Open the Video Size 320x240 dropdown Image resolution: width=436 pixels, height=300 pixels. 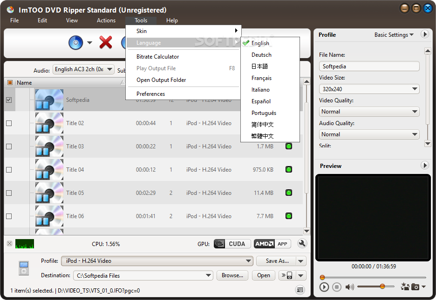tap(369, 89)
